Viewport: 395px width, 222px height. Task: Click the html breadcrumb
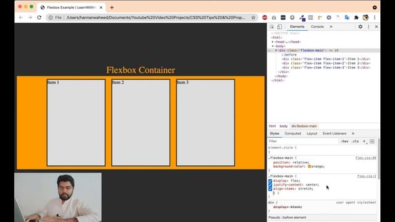point(272,126)
